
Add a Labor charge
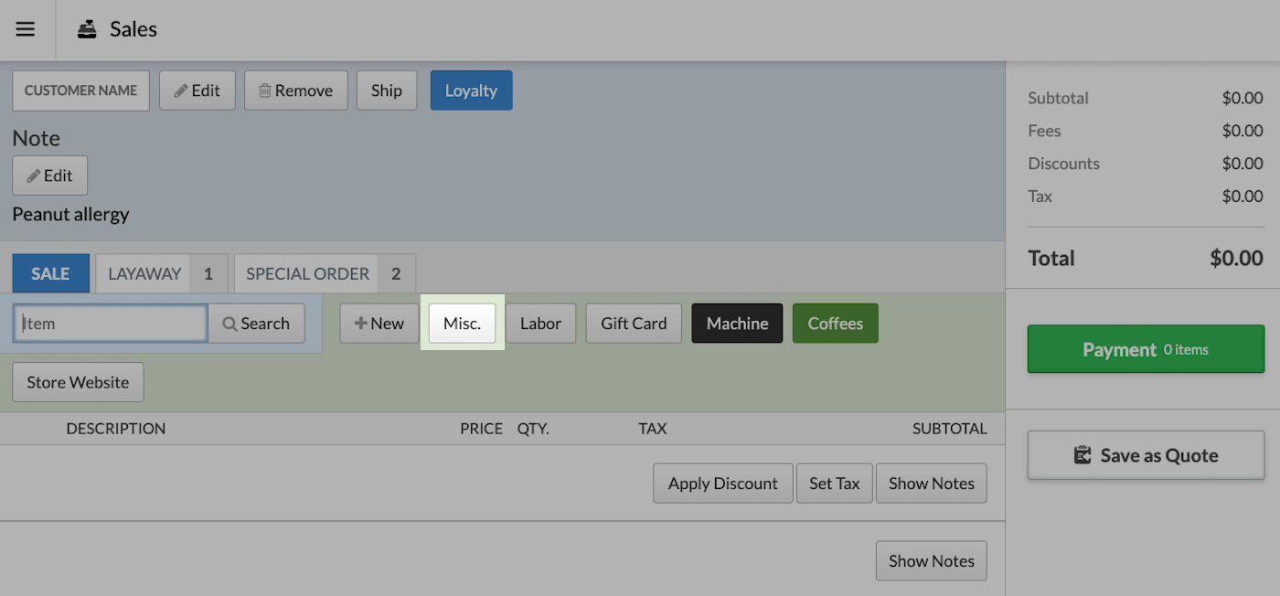pyautogui.click(x=540, y=324)
